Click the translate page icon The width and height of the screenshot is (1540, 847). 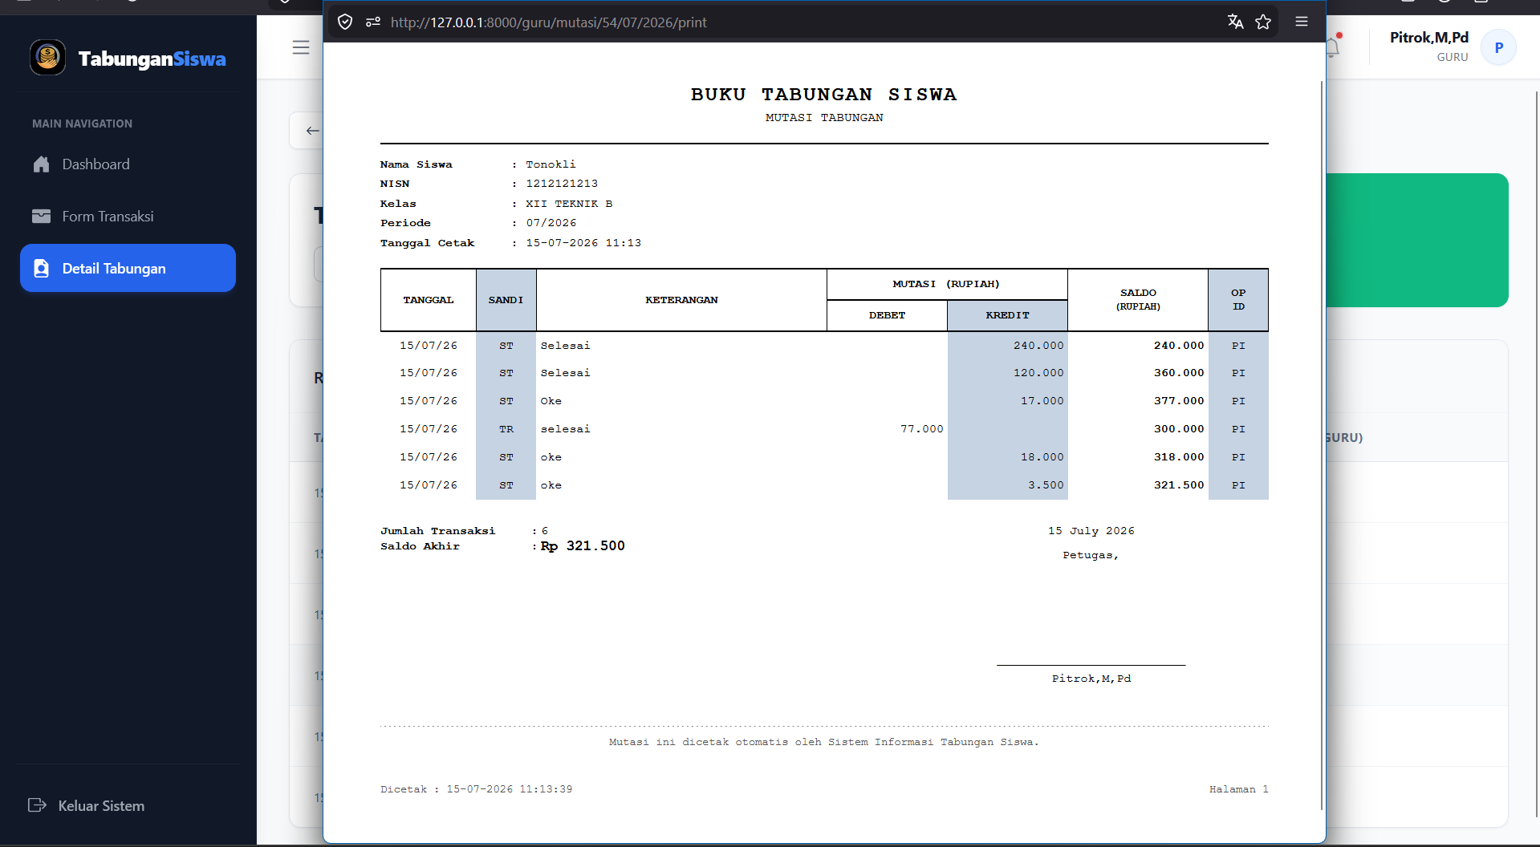(x=1235, y=22)
